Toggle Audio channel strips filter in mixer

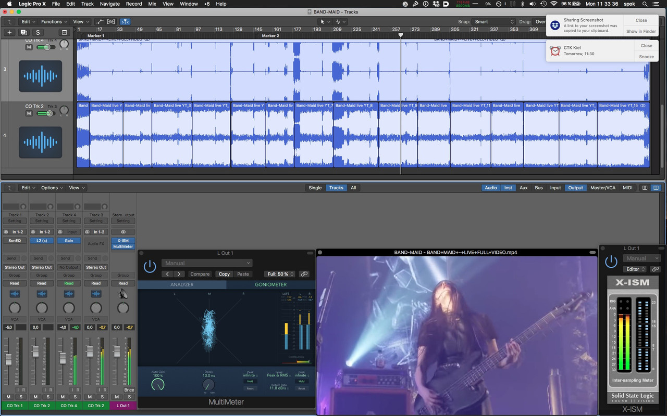pyautogui.click(x=491, y=188)
